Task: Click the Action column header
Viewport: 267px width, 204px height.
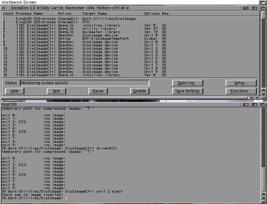Action: (65, 14)
